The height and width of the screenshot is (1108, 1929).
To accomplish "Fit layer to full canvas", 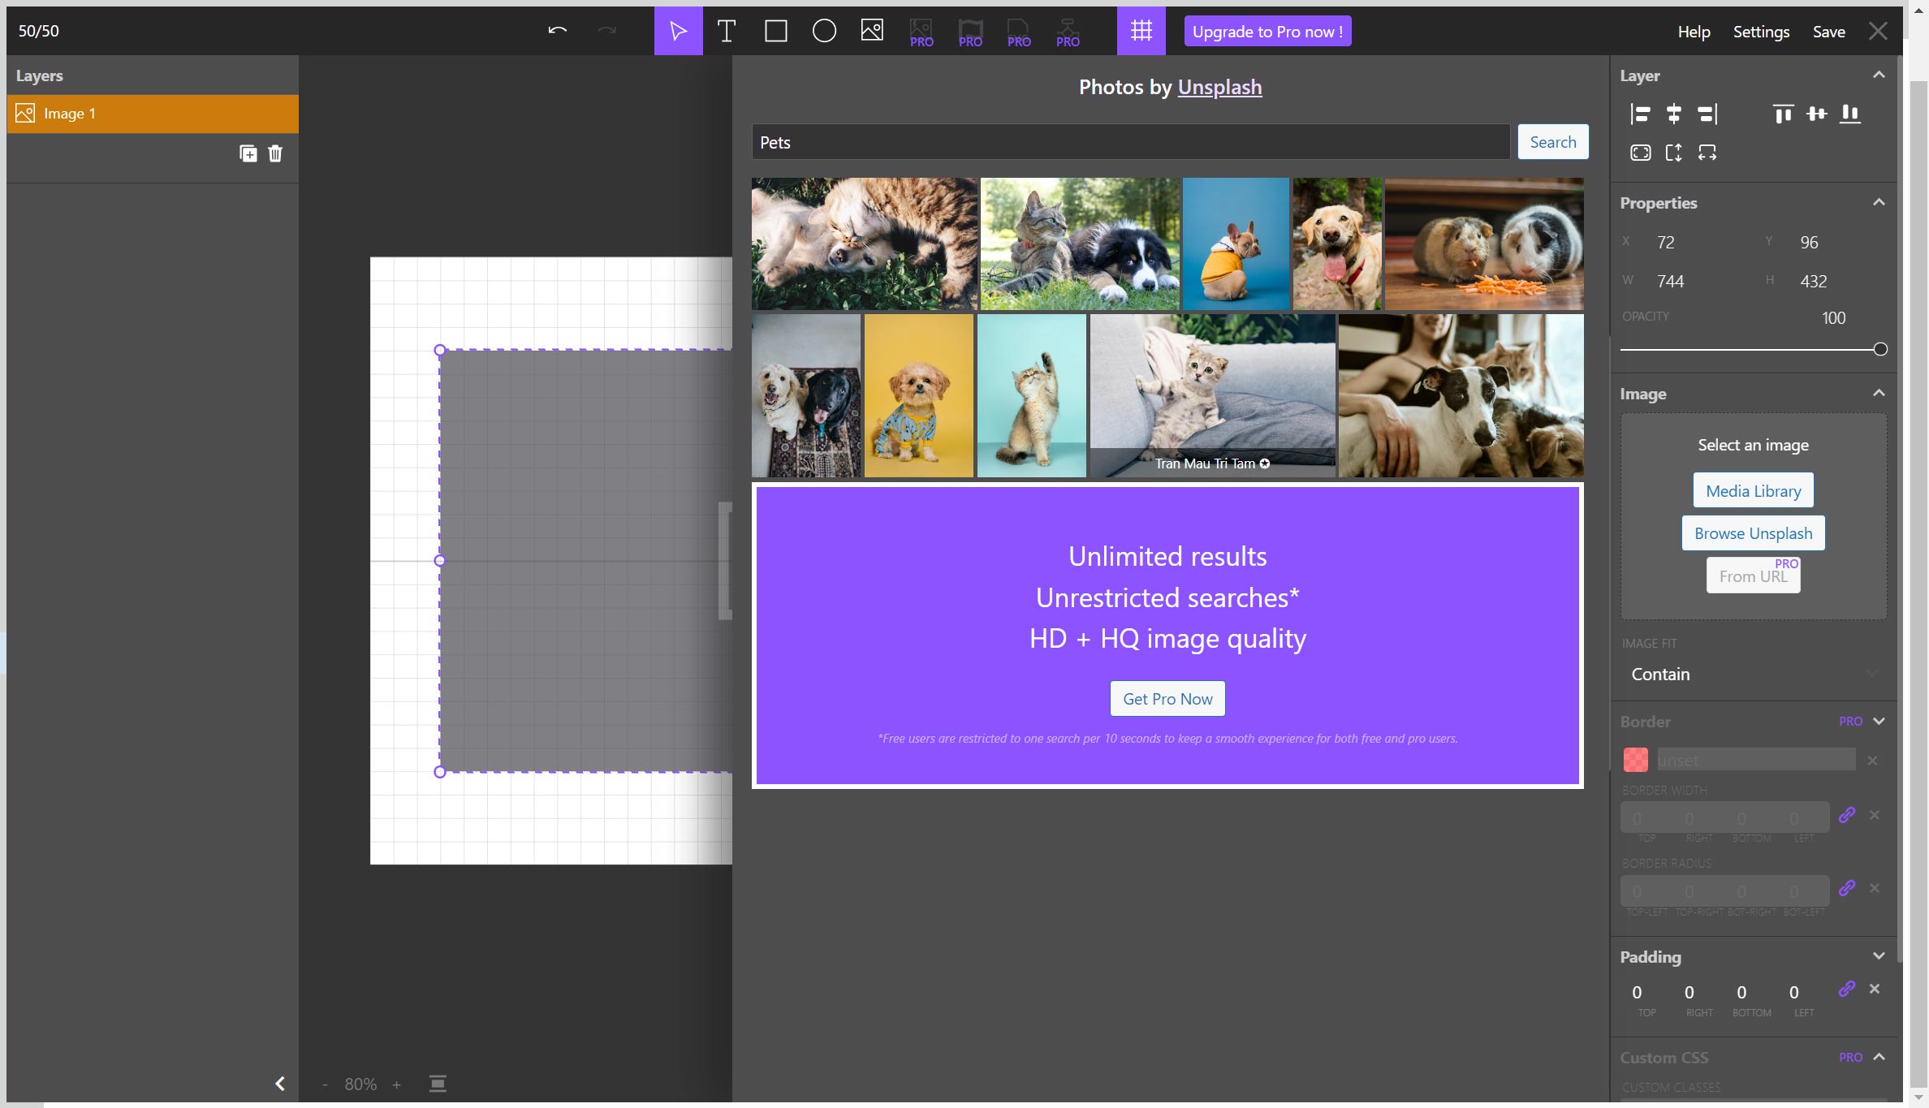I will click(1640, 153).
